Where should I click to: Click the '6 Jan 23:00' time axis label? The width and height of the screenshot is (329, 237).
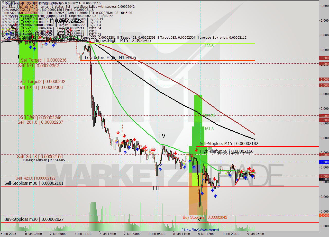click(x=34, y=234)
